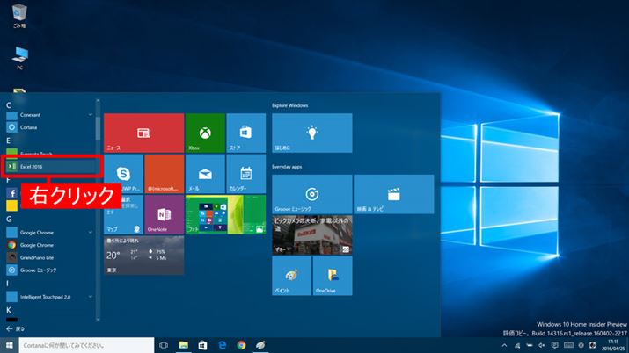Image resolution: width=629 pixels, height=353 pixels.
Task: Open the カレンダー (Calendar) tile
Action: (246, 173)
